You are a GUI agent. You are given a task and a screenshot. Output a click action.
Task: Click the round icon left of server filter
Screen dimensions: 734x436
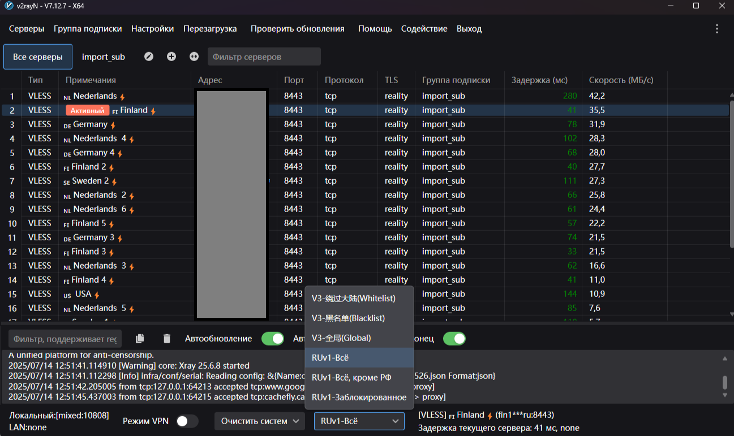pos(194,57)
